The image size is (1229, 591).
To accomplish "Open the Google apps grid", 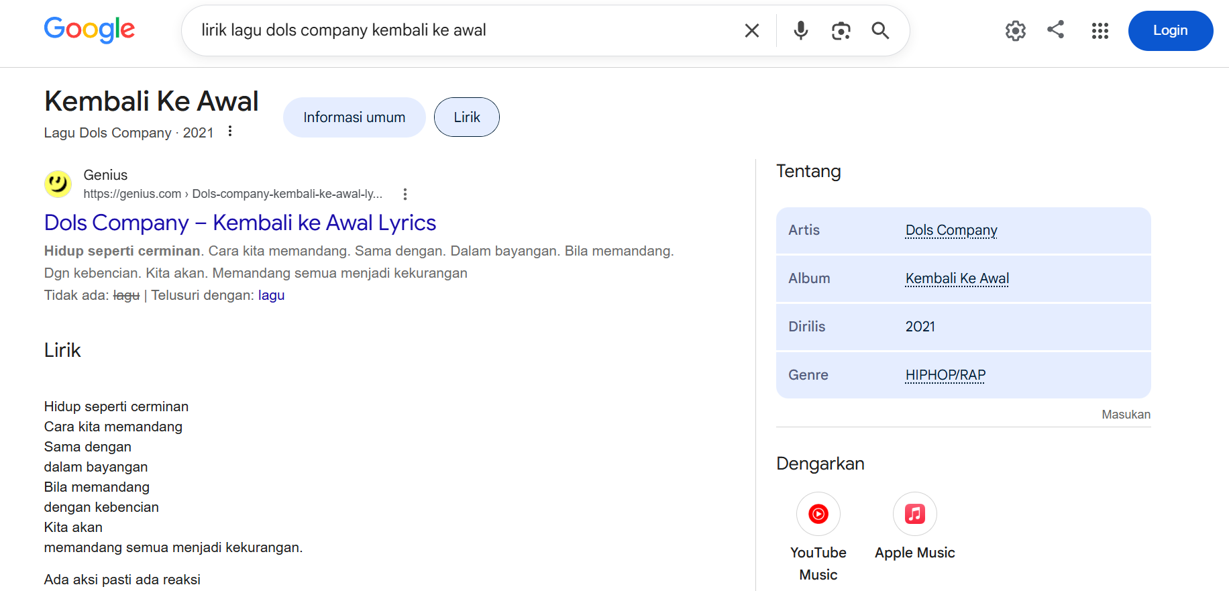I will point(1100,30).
